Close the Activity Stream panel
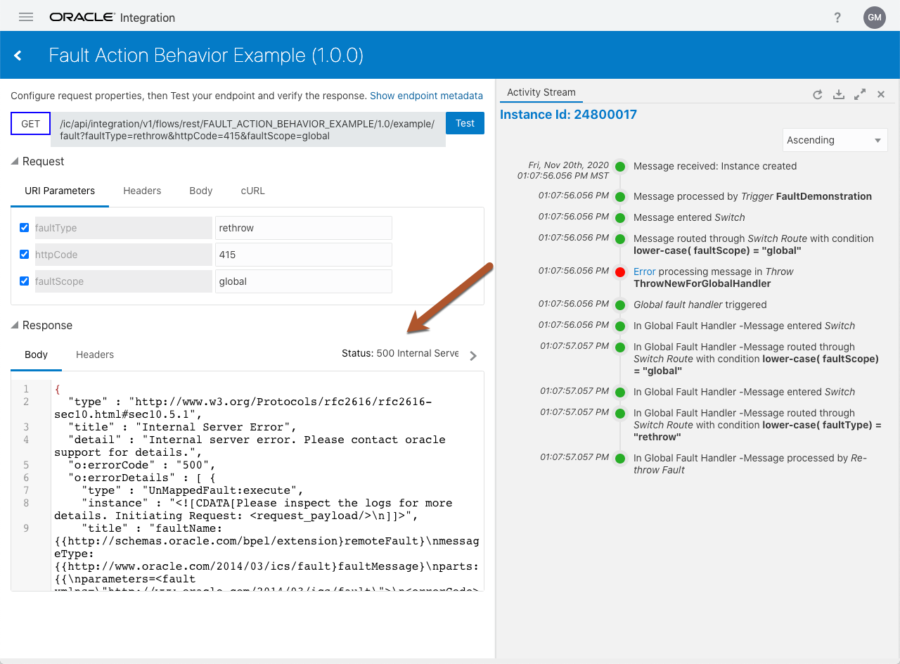The height and width of the screenshot is (664, 900). [880, 94]
